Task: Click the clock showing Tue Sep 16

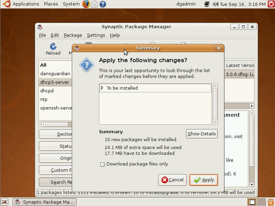Action: point(243,4)
